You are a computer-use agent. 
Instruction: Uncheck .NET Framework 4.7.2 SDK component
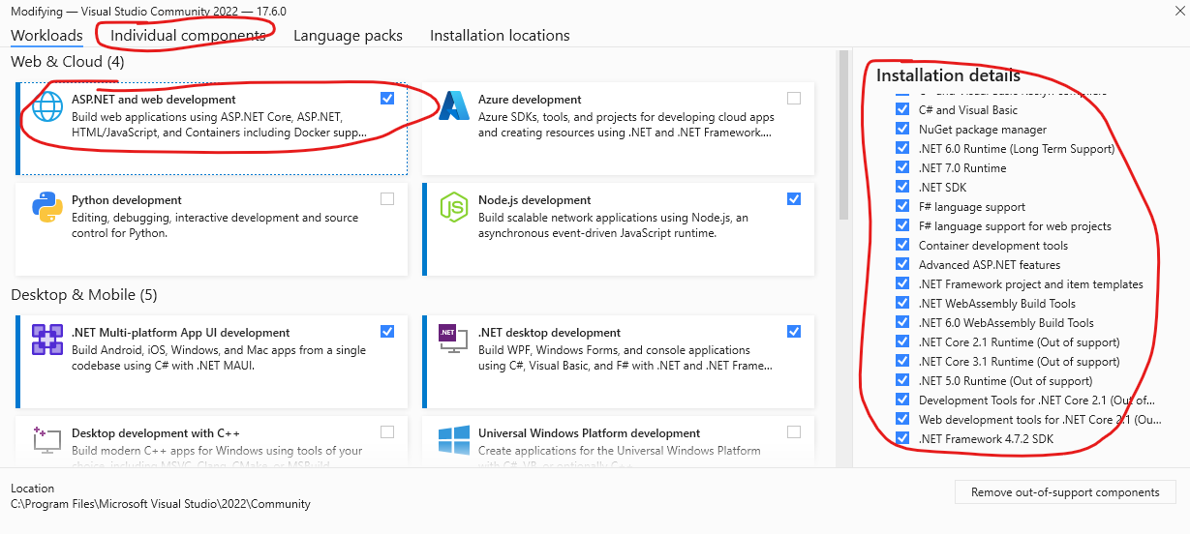click(x=902, y=438)
